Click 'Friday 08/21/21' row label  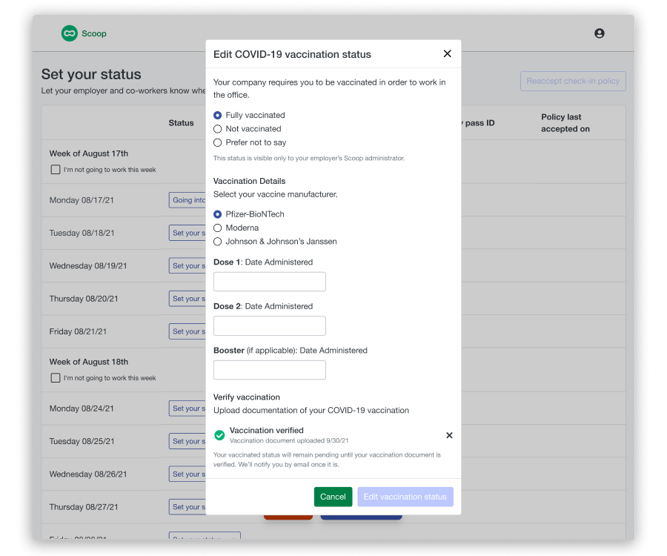tap(78, 331)
